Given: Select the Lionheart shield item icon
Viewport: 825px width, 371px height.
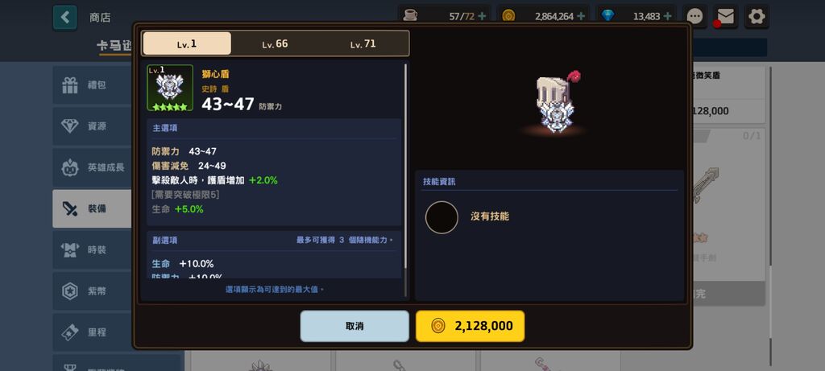Looking at the screenshot, I should click(170, 88).
